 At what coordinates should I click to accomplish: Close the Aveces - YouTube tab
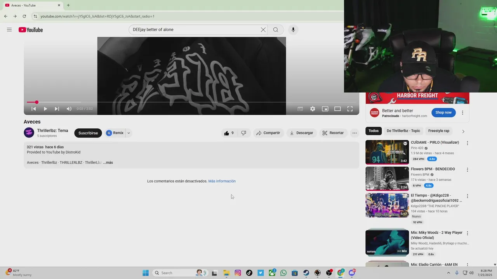click(x=59, y=5)
